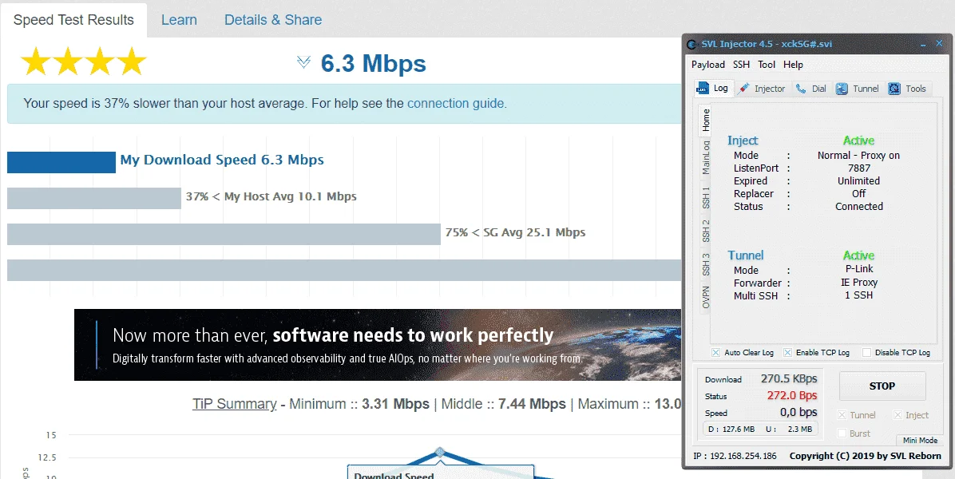Check the Disable TCP Log checkbox
The height and width of the screenshot is (479, 955).
point(866,352)
